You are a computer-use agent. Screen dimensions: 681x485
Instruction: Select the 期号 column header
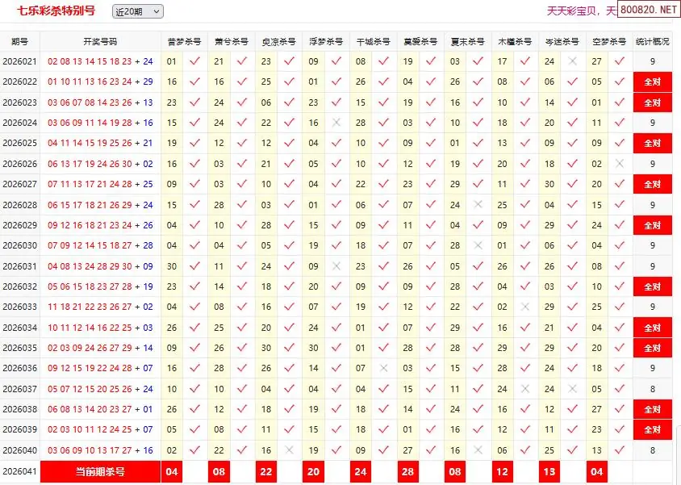pyautogui.click(x=20, y=42)
